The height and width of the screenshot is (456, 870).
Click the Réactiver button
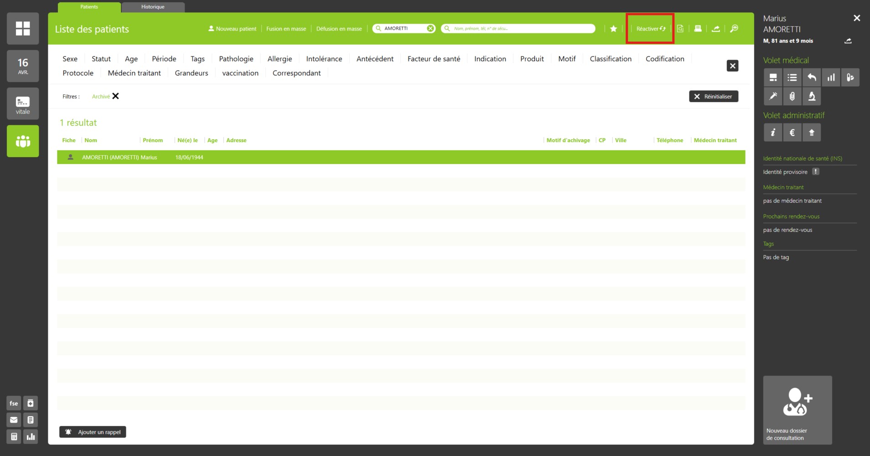(x=650, y=29)
